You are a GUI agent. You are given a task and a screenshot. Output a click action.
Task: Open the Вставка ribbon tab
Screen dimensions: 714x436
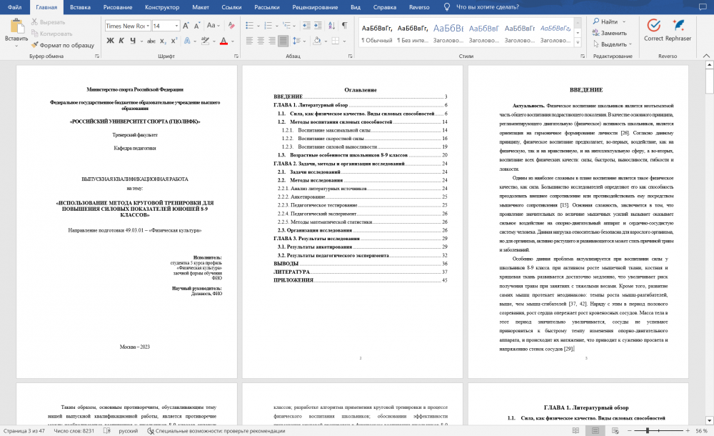(80, 7)
